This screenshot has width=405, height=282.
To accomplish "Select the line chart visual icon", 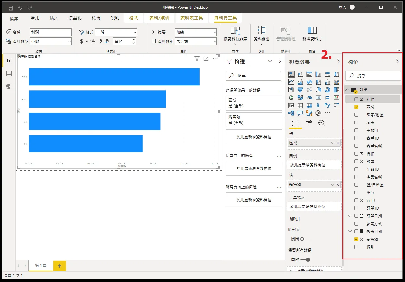I will point(291,82).
